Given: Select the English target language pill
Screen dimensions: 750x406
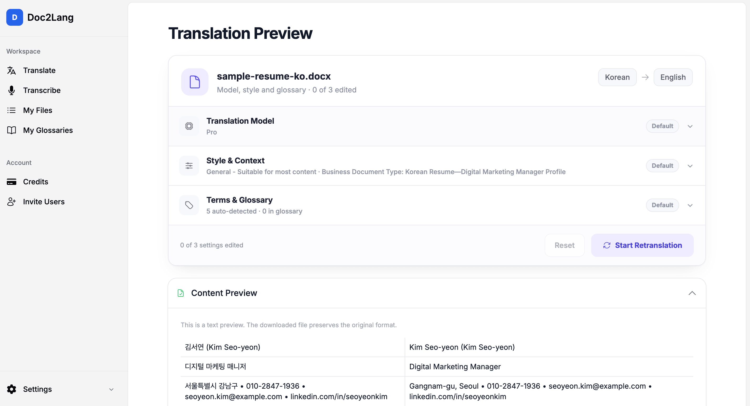Looking at the screenshot, I should pyautogui.click(x=673, y=77).
